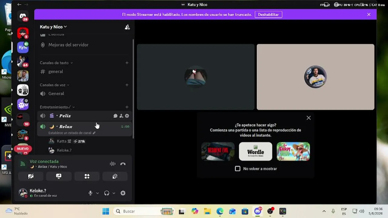Open the purple gear server icon

click(23, 104)
